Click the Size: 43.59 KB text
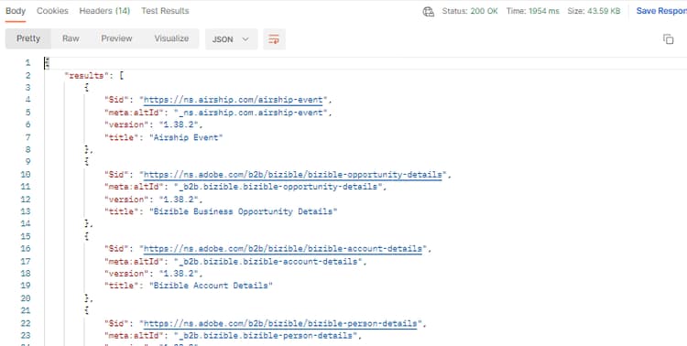Screen dimensions: 687x346 [594, 11]
